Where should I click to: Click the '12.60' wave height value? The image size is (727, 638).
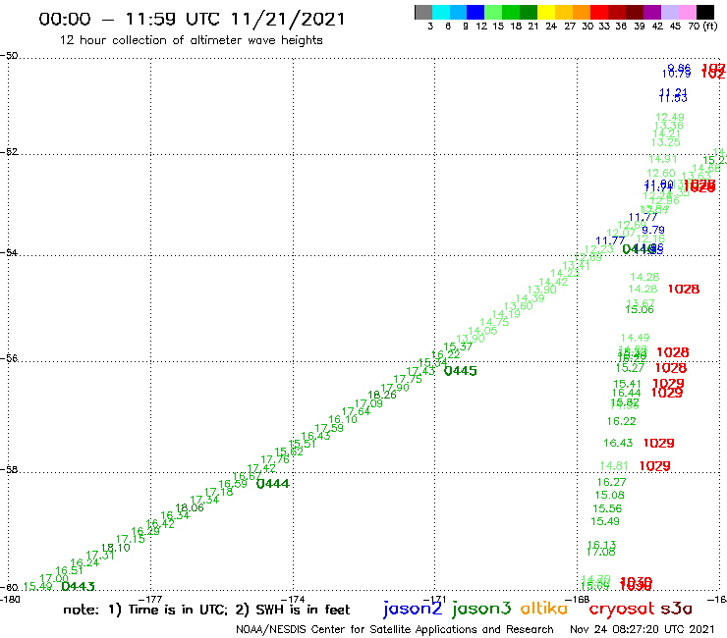(661, 173)
